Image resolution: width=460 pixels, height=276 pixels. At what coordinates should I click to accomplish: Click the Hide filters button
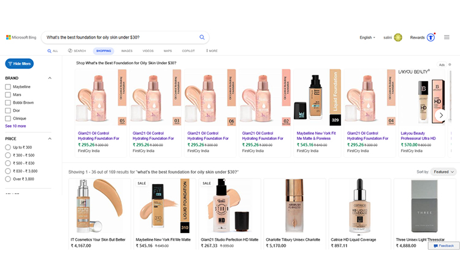(19, 64)
